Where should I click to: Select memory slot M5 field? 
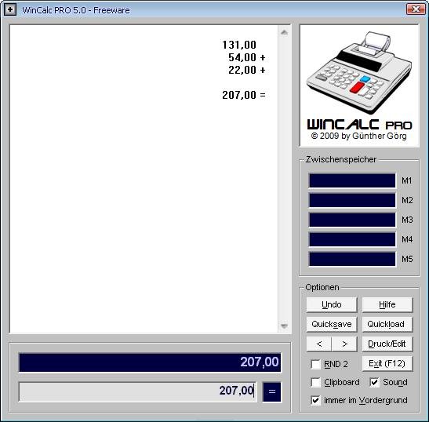click(x=352, y=259)
